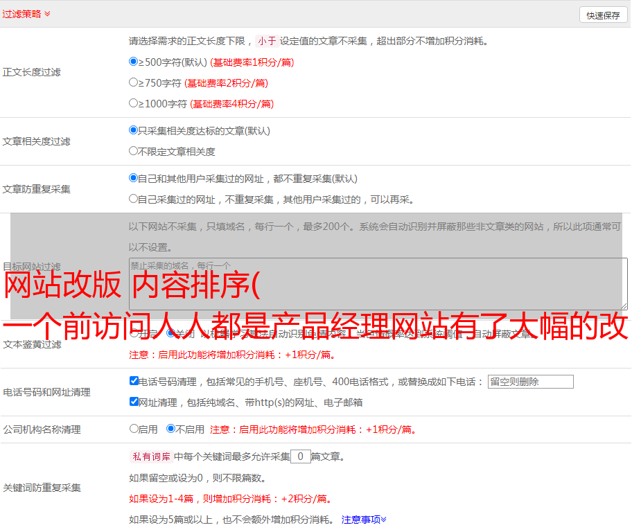Select 自己采集过的网址 only no-repeat option
The image size is (632, 532).
point(134,199)
